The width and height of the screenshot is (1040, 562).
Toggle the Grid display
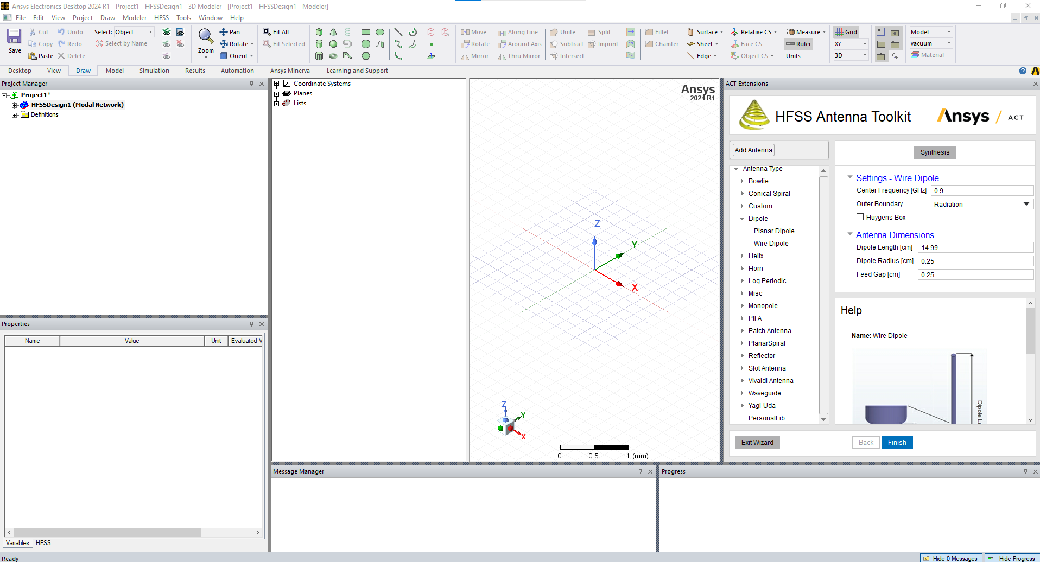(846, 31)
